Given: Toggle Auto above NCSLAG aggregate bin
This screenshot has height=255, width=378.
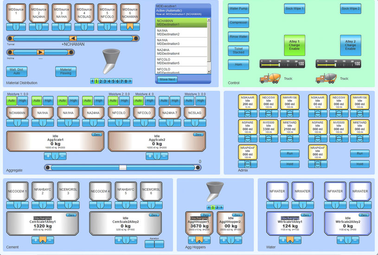Looking at the screenshot, I should (x=189, y=101).
